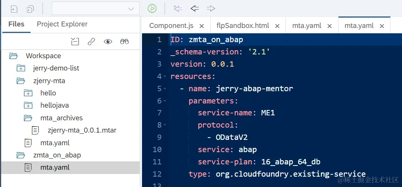Click the Workspace label in file tree
The height and width of the screenshot is (187, 402).
point(43,56)
